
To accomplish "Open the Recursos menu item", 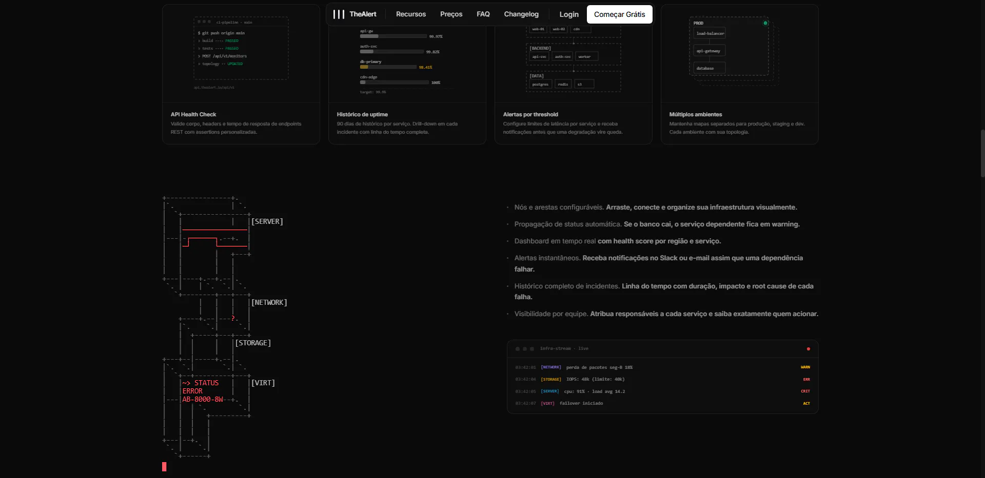I will (411, 14).
